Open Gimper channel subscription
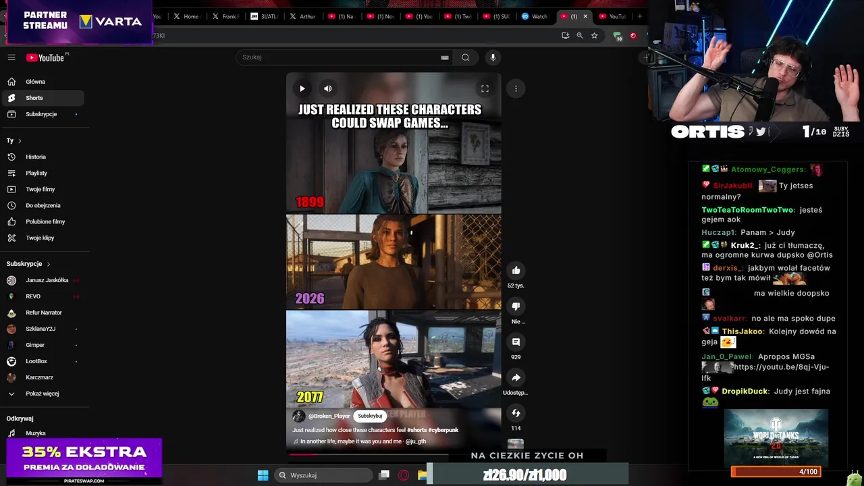The width and height of the screenshot is (864, 486). click(42, 345)
